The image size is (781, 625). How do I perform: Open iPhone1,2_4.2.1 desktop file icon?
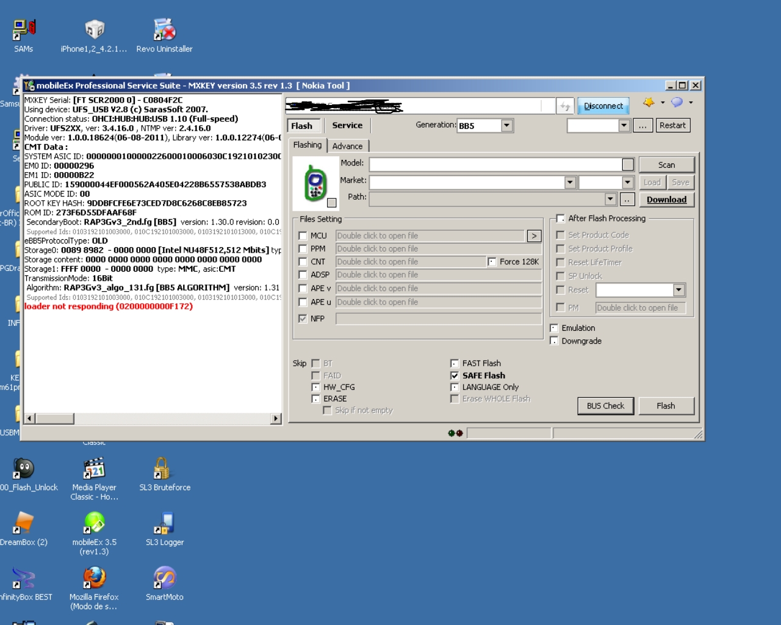pos(94,35)
